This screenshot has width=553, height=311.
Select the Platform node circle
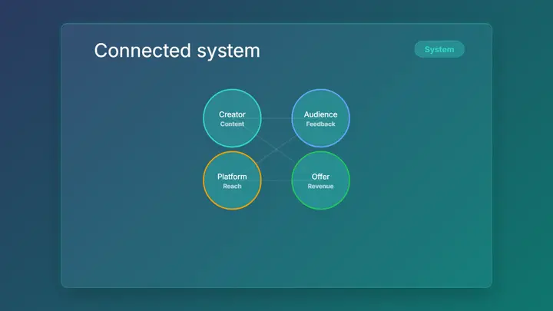(232, 180)
